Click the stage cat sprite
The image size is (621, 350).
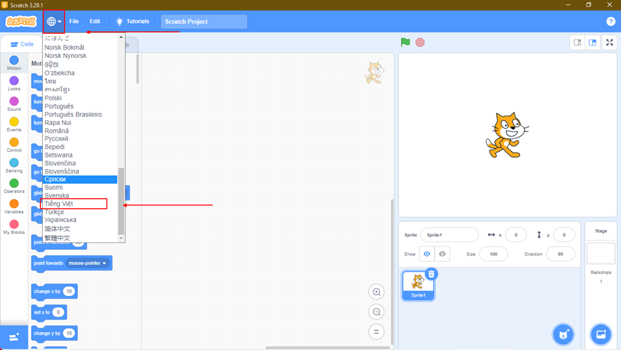(507, 135)
